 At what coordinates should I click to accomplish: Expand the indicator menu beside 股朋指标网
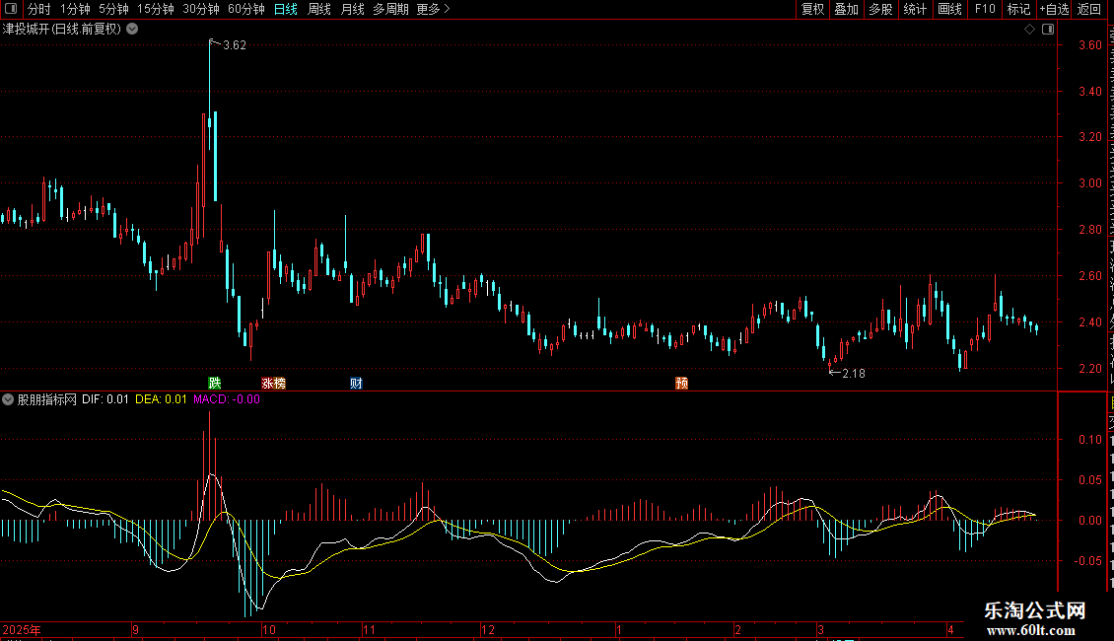click(8, 399)
